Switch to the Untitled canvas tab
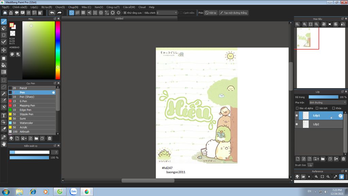Viewport: 348px width, 196px height. click(119, 18)
